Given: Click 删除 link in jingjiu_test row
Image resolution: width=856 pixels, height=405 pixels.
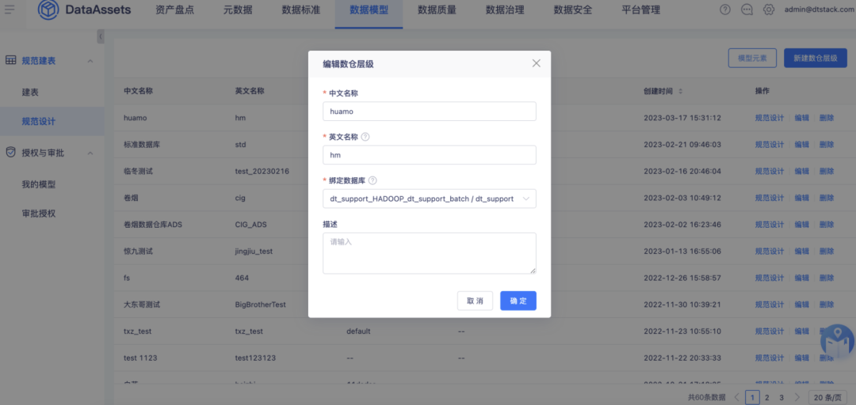Looking at the screenshot, I should [827, 252].
